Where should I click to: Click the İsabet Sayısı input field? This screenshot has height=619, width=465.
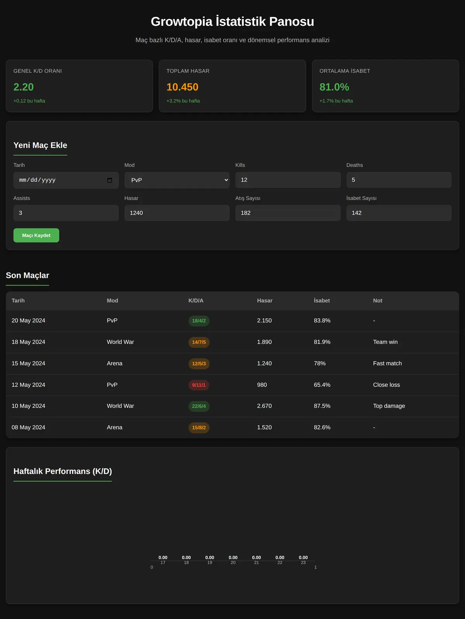399,213
